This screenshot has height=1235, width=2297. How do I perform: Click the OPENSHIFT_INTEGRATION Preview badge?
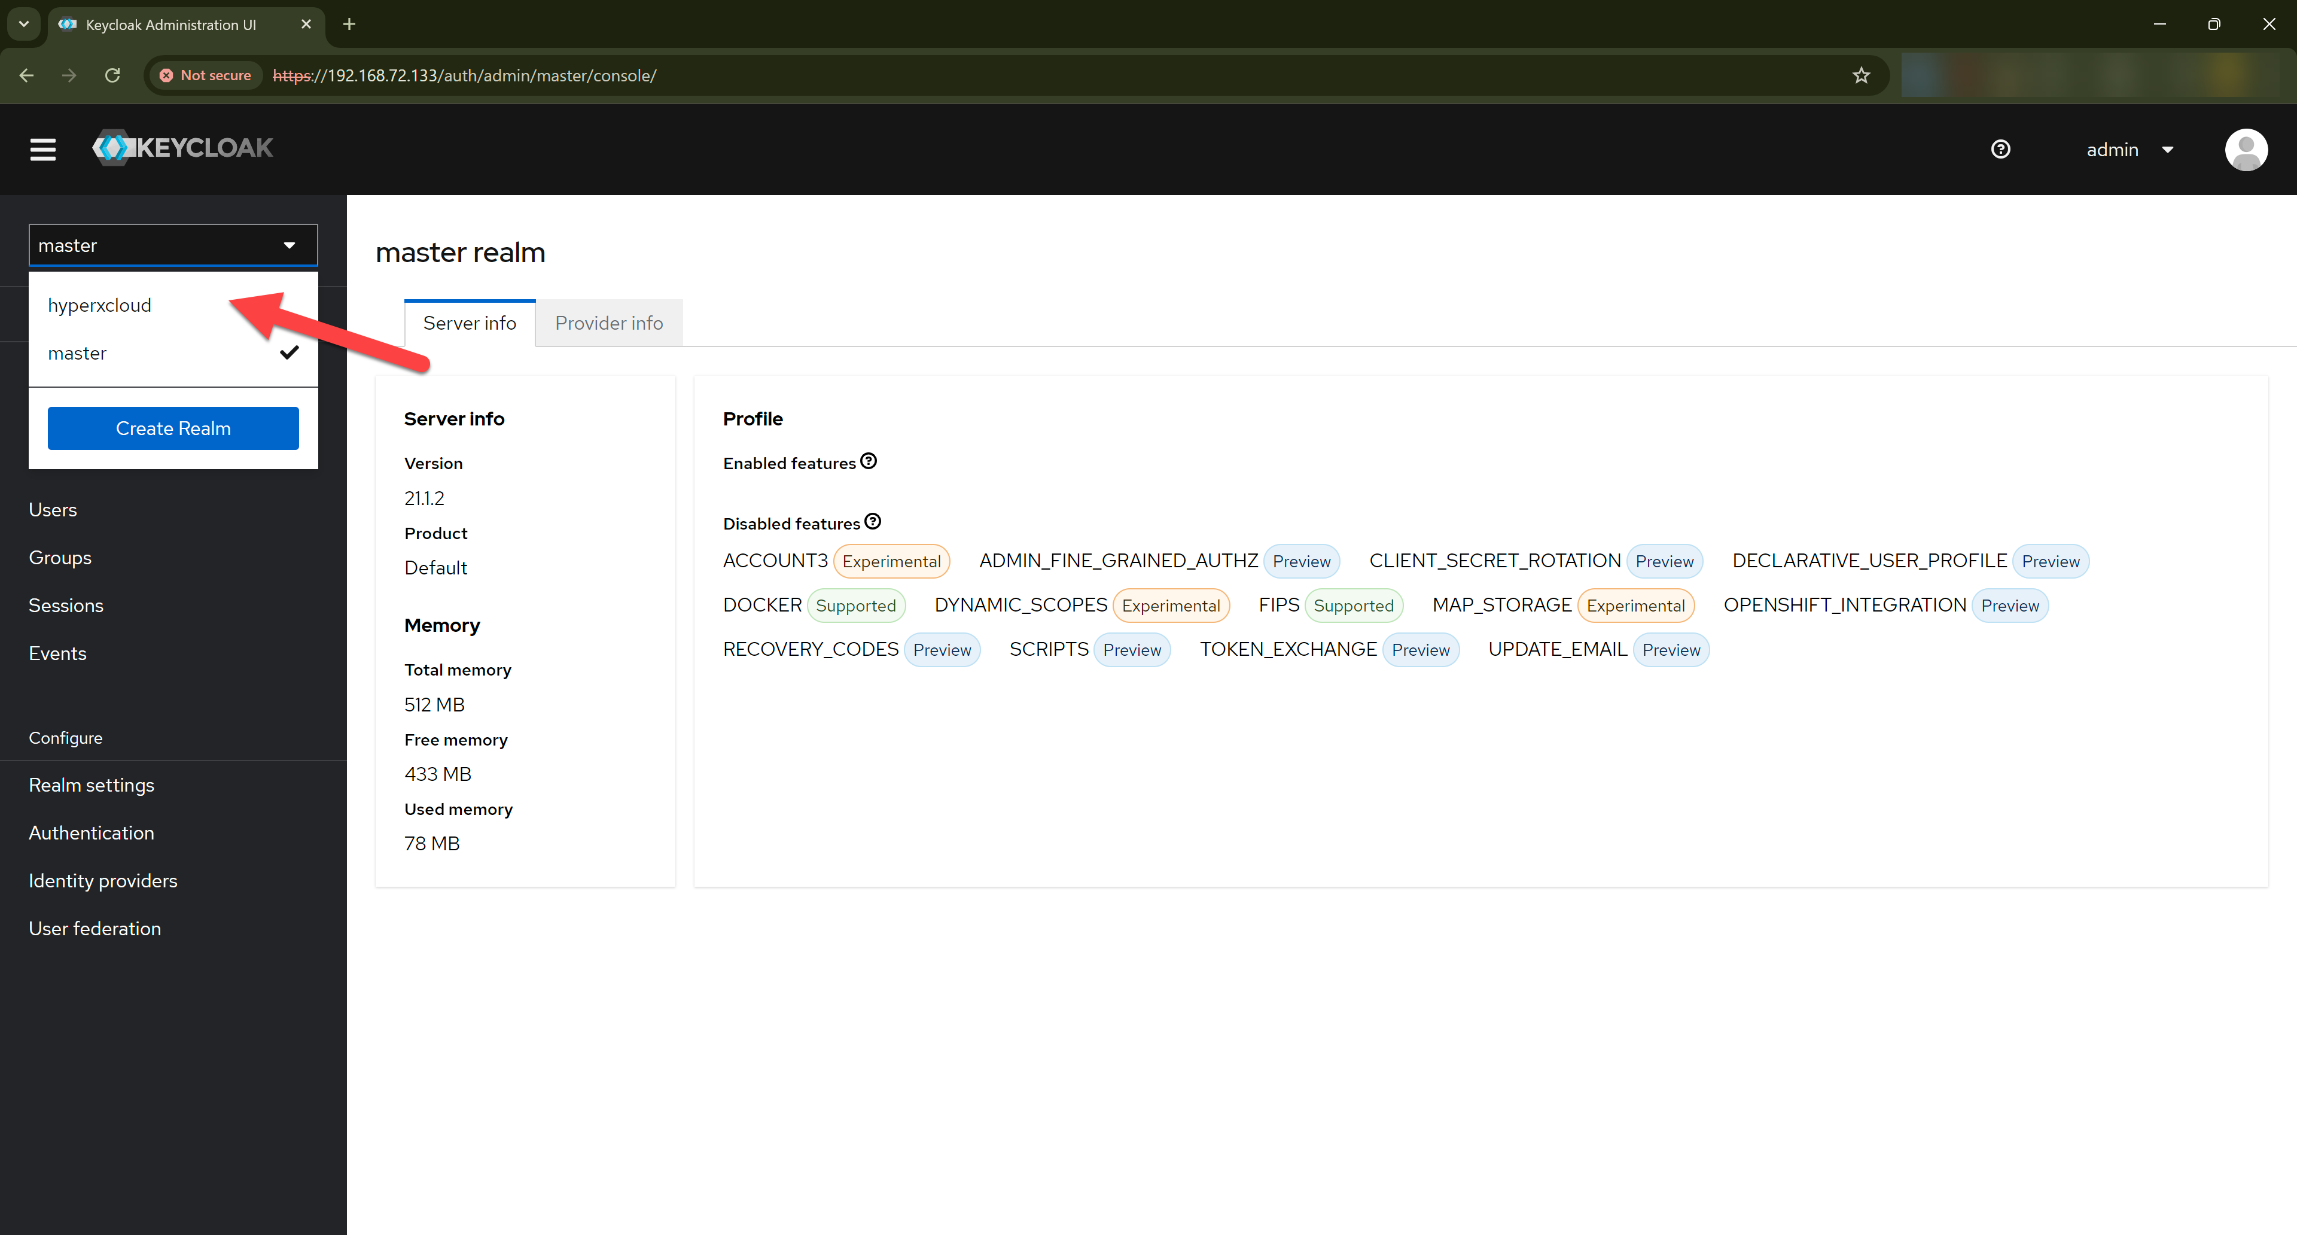coord(2010,606)
